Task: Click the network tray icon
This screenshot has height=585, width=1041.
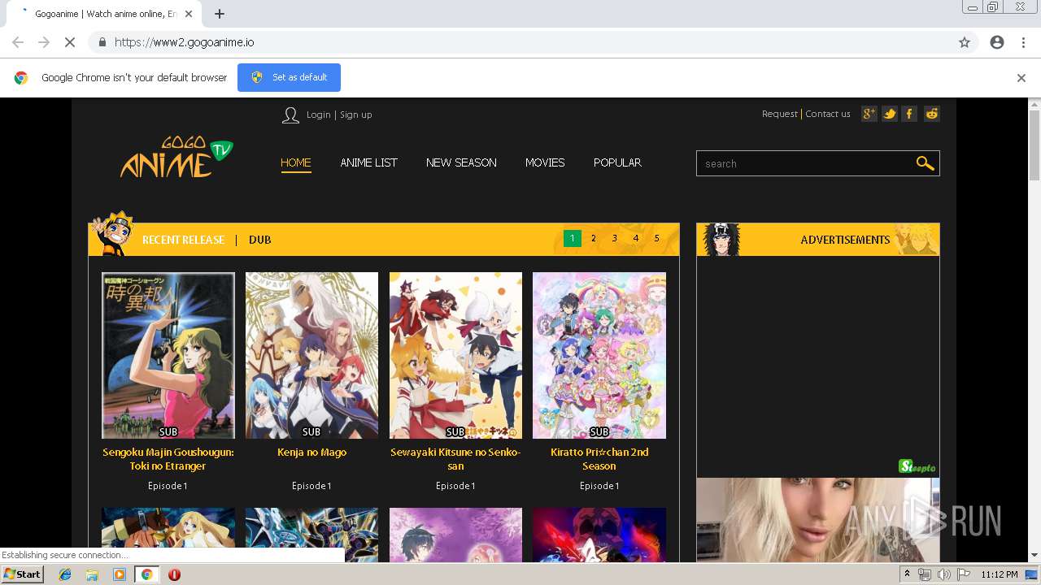Action: [925, 574]
